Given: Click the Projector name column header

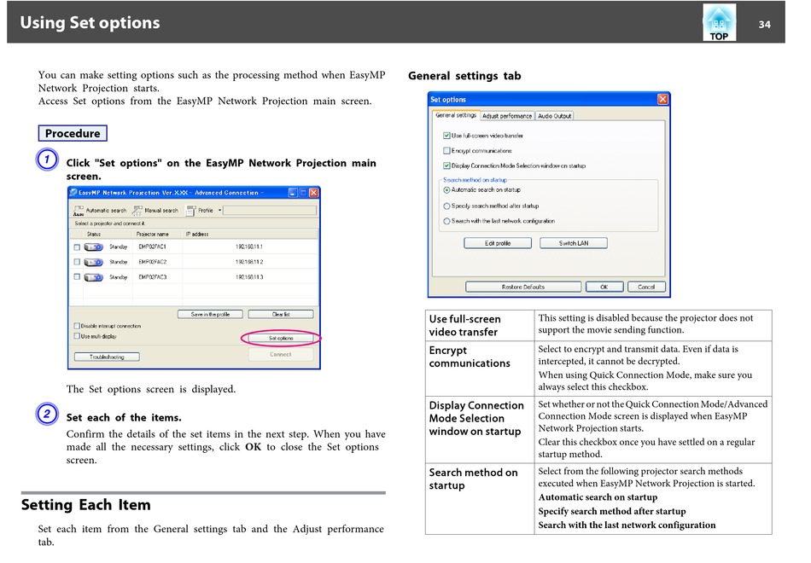Looking at the screenshot, I should 153,235.
